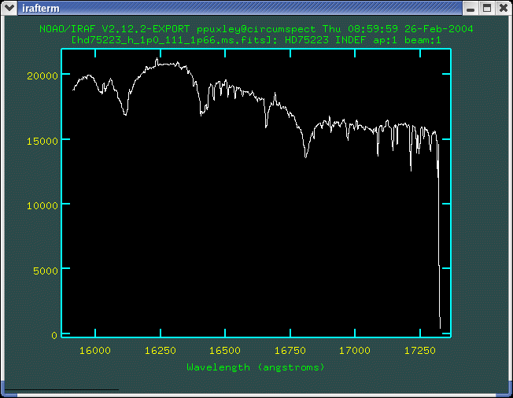Click the beam:1 label

[x=423, y=40]
